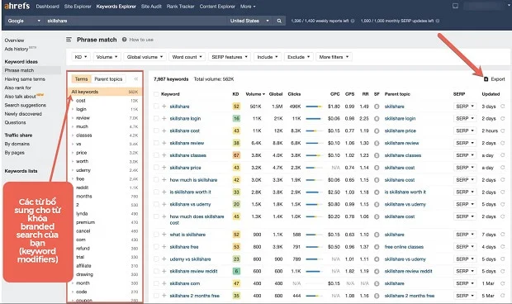Check the skillshare price row checkbox

tap(156, 167)
